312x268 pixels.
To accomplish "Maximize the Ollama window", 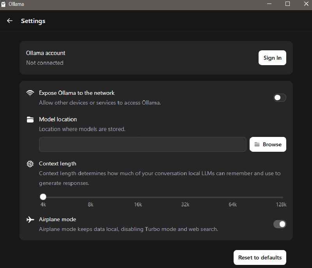I will coord(287,4).
